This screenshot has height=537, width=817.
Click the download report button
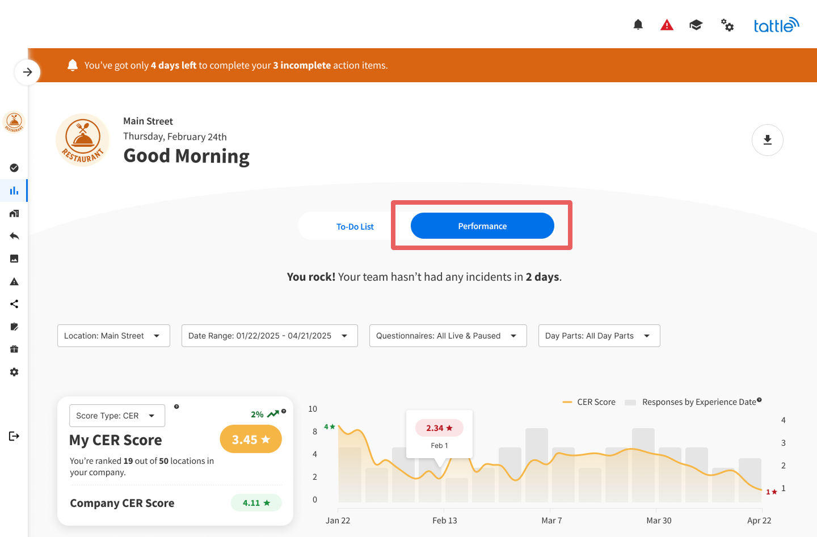[x=768, y=140]
